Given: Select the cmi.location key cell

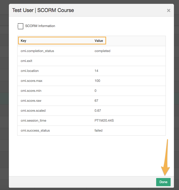Looking at the screenshot, I should coord(30,71).
